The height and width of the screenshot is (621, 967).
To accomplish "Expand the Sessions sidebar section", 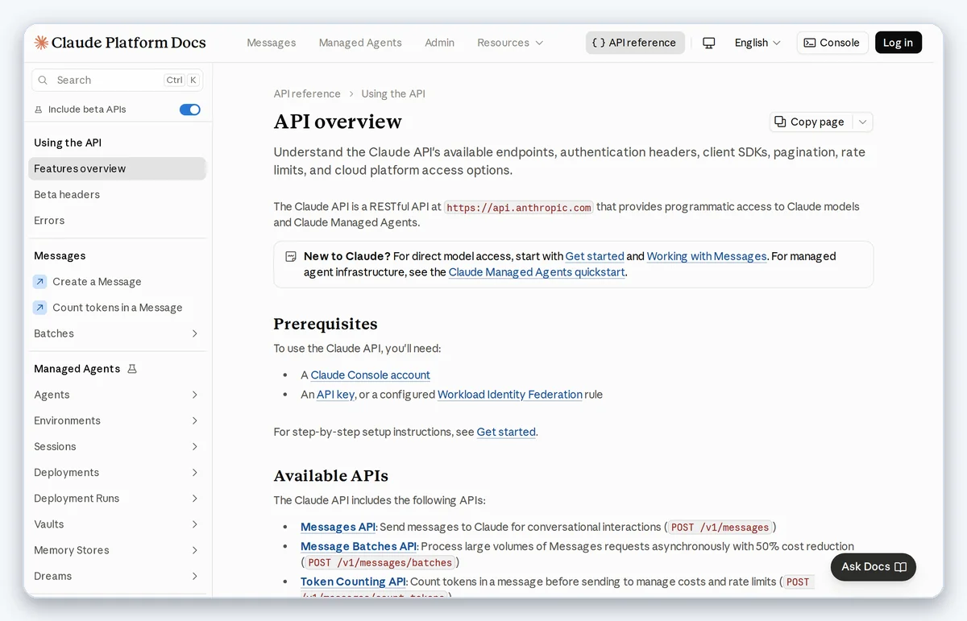I will [117, 446].
